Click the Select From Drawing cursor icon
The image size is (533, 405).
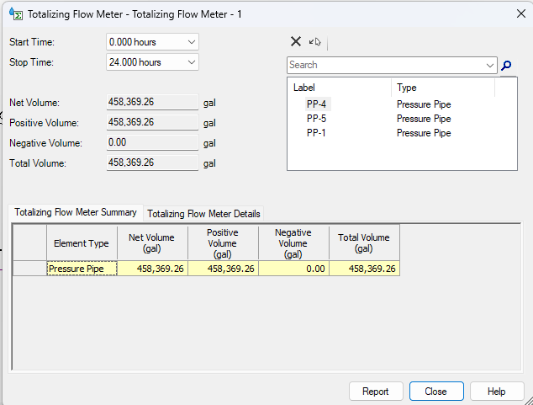(x=315, y=41)
